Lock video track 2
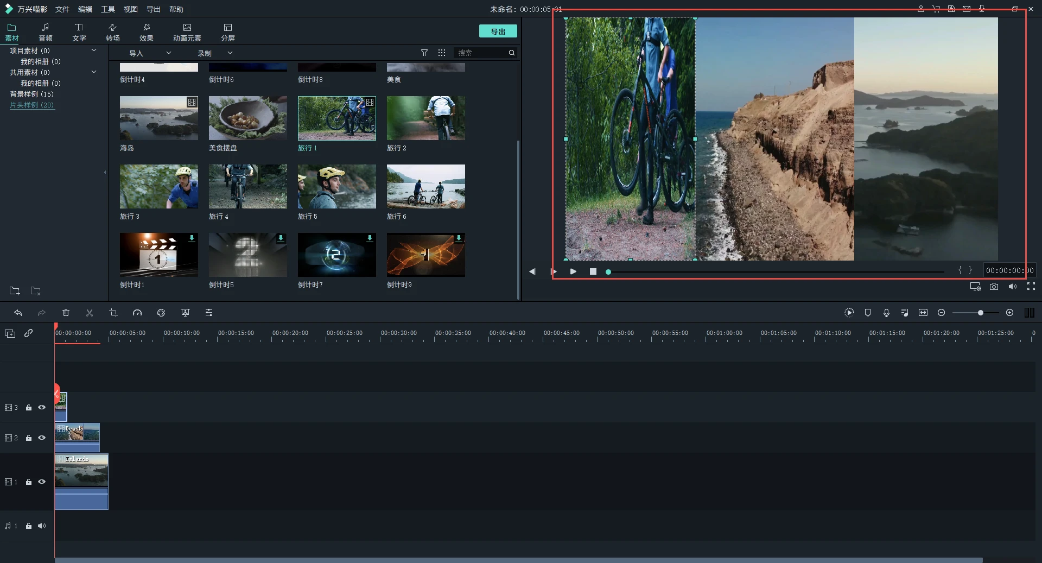The width and height of the screenshot is (1042, 563). pyautogui.click(x=29, y=438)
